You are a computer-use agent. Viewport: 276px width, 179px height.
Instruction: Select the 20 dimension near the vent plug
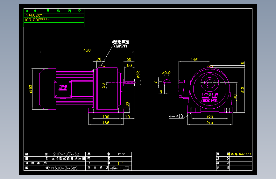[x=99, y=59]
